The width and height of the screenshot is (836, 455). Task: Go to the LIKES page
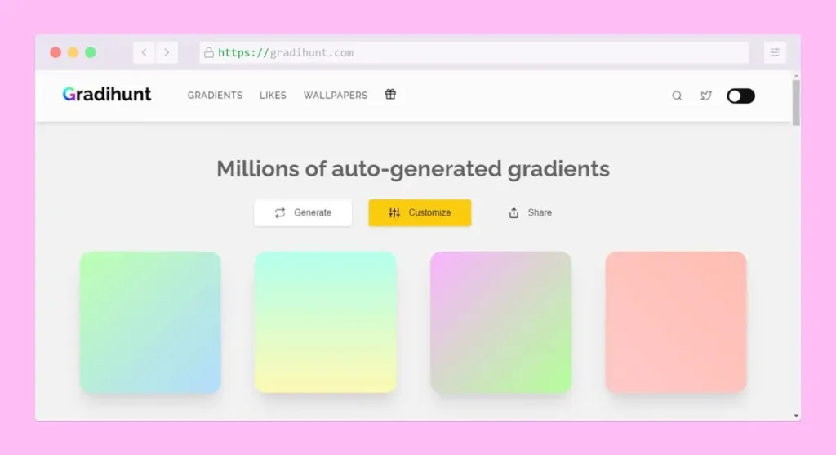coord(273,96)
